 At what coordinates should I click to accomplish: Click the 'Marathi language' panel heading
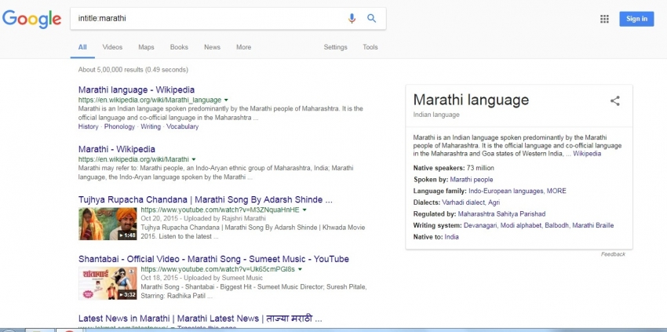[x=471, y=100]
